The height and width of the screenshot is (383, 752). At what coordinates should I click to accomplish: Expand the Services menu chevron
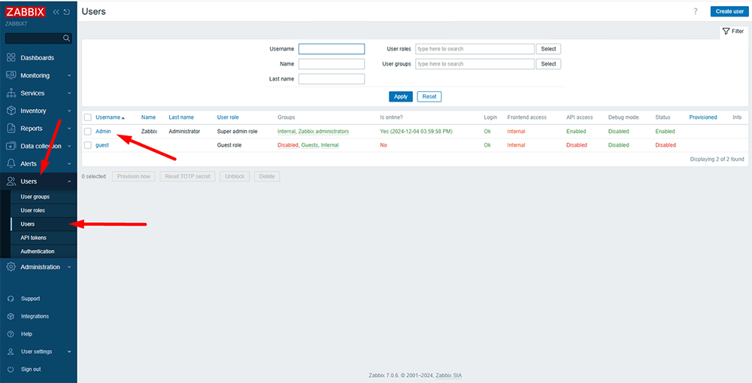pos(69,93)
